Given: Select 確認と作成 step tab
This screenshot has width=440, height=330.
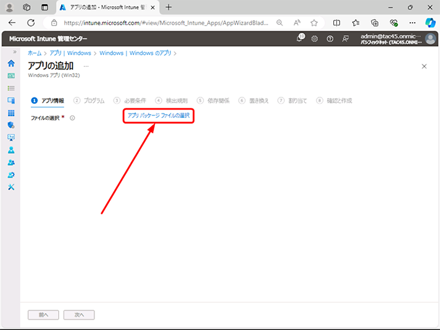Looking at the screenshot, I should point(334,101).
